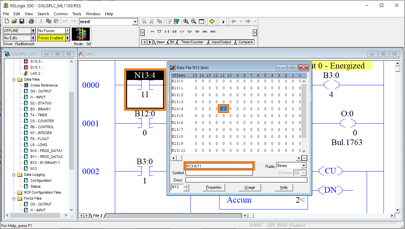Insert ABL instruction from toolbar
Viewport: 405px width, 229px height.
[x=205, y=32]
